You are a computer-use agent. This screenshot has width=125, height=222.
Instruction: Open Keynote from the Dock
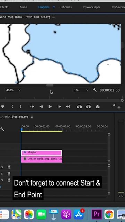(54, 214)
